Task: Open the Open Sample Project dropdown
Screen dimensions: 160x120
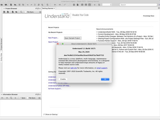Action: coord(73,38)
